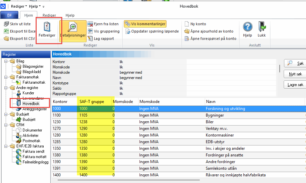Click Skriv ut liste printer icon
The image size is (306, 183).
(7, 24)
